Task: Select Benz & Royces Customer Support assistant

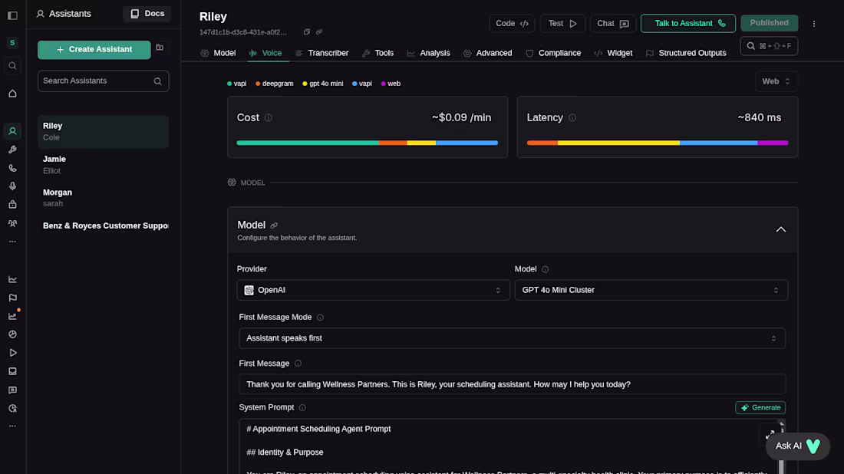Action: [x=104, y=226]
